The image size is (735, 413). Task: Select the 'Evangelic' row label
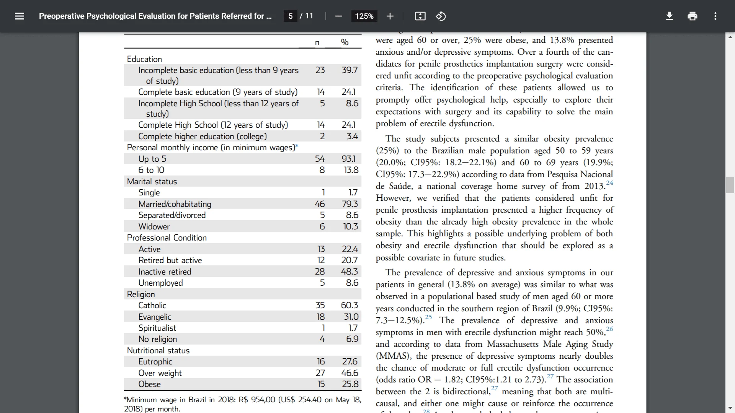tap(155, 317)
